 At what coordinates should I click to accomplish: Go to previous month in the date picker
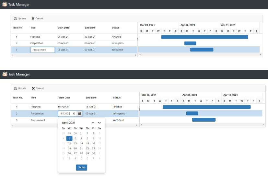pyautogui.click(x=93, y=123)
